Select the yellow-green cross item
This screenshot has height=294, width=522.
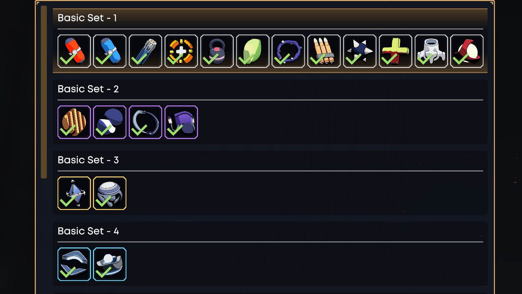[396, 51]
